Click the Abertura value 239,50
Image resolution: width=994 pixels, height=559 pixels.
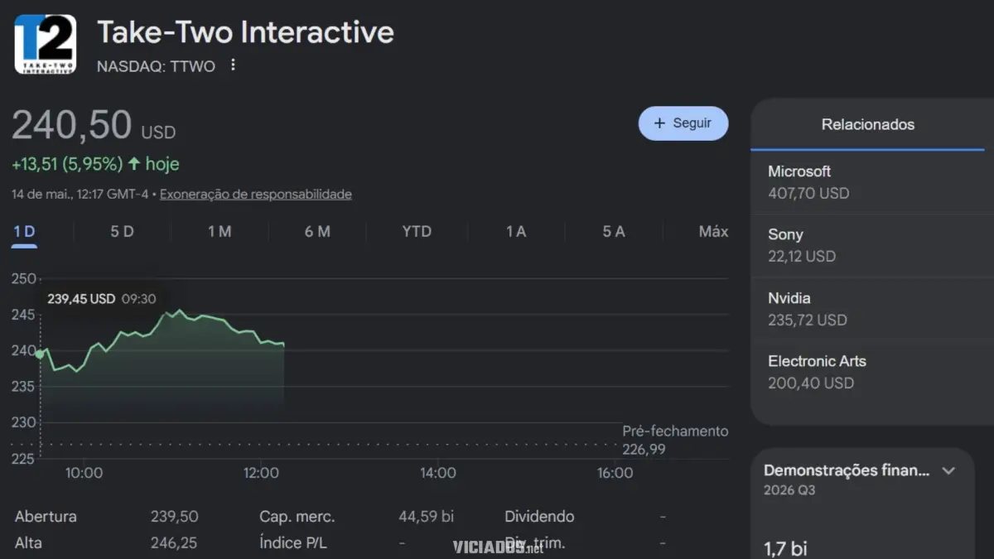174,516
